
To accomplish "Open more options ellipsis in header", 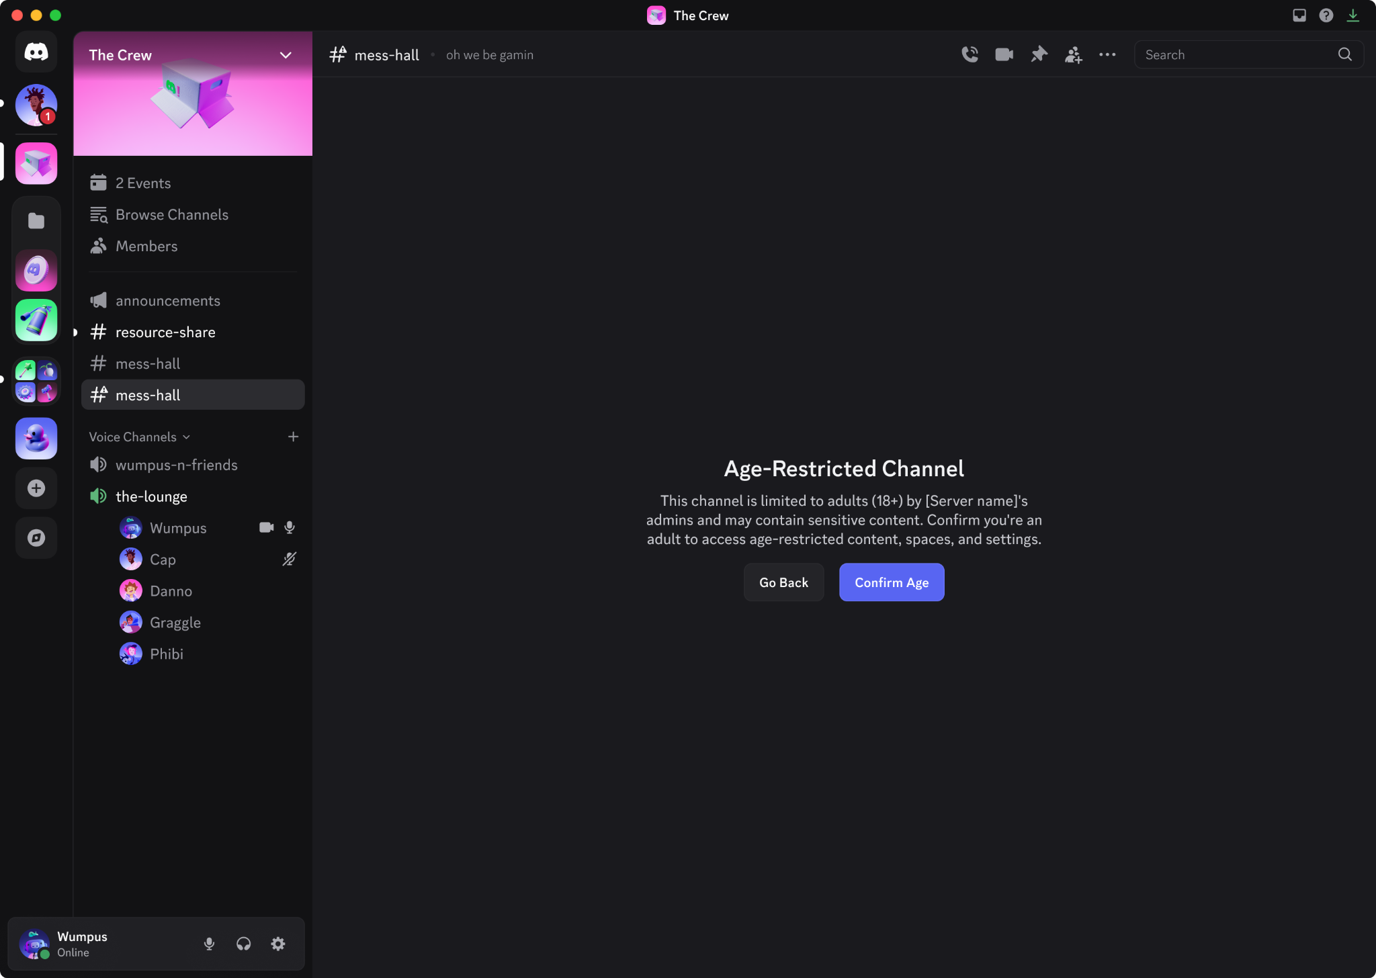I will tap(1107, 54).
